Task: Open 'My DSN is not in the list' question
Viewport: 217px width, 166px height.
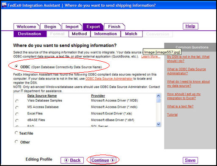Action: (x=188, y=59)
